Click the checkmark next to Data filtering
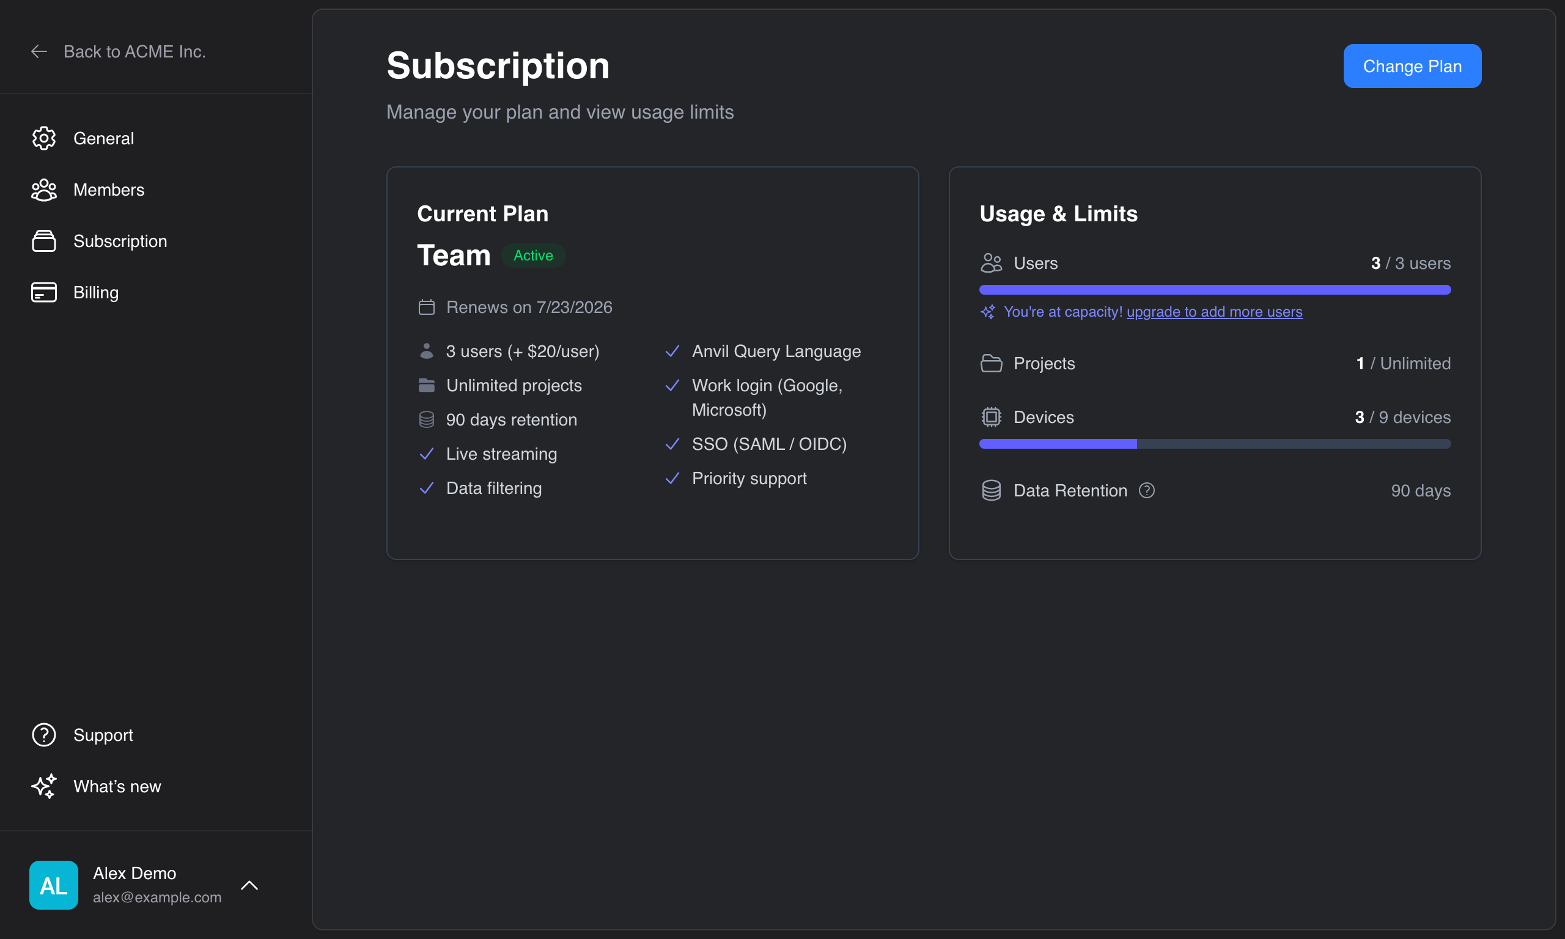This screenshot has width=1565, height=939. 427,488
